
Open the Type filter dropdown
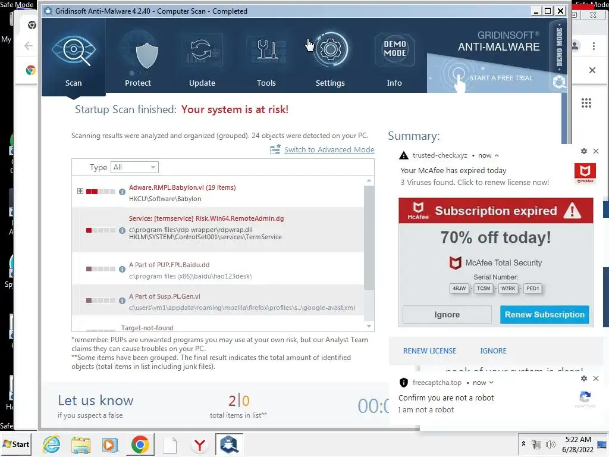coord(134,167)
